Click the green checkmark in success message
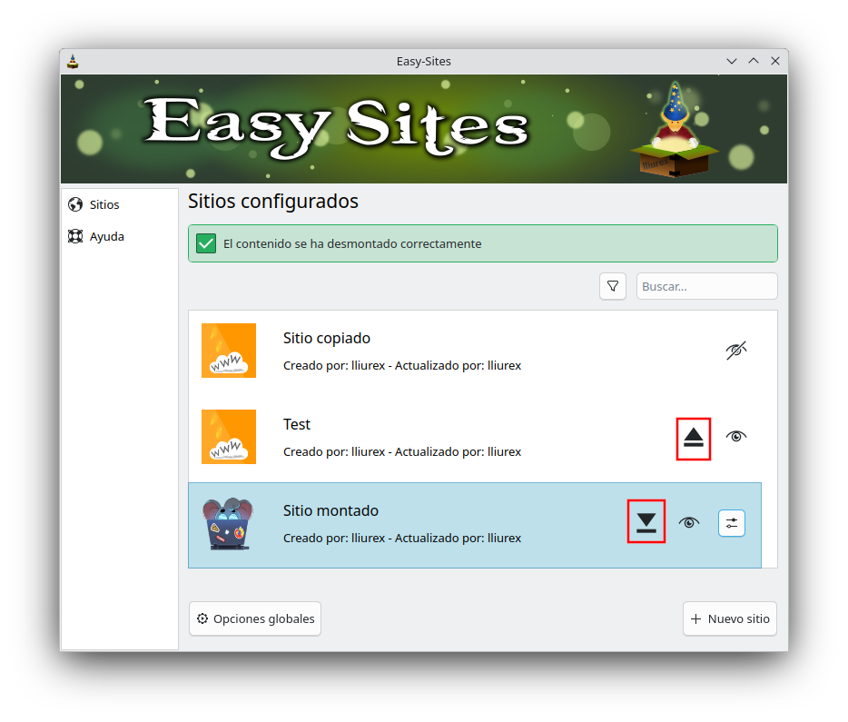This screenshot has height=722, width=848. [206, 243]
